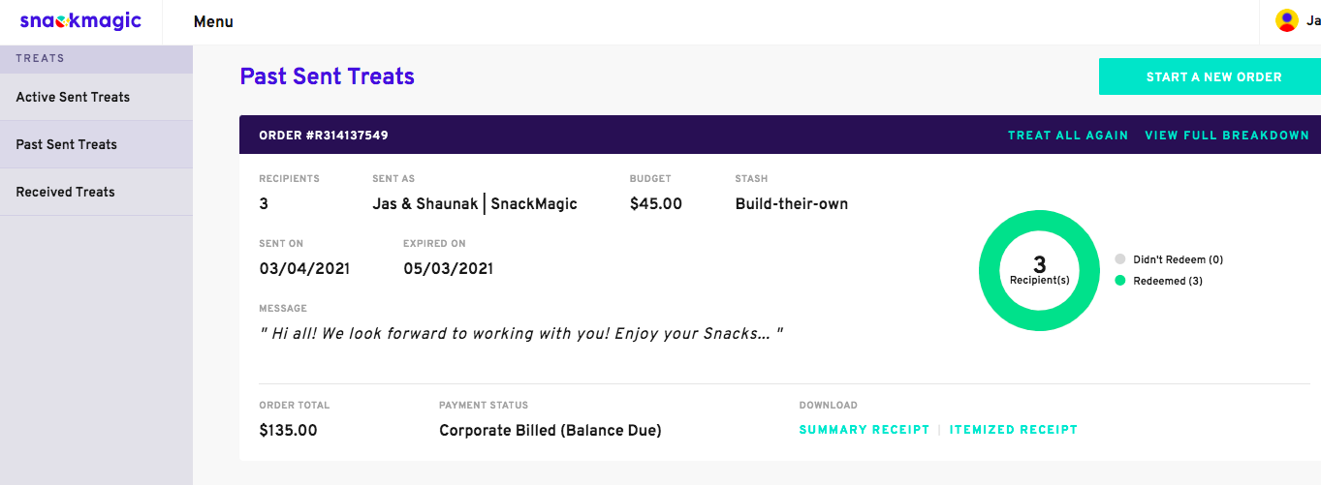Go to Received Treats
The height and width of the screenshot is (485, 1321).
pyautogui.click(x=97, y=192)
